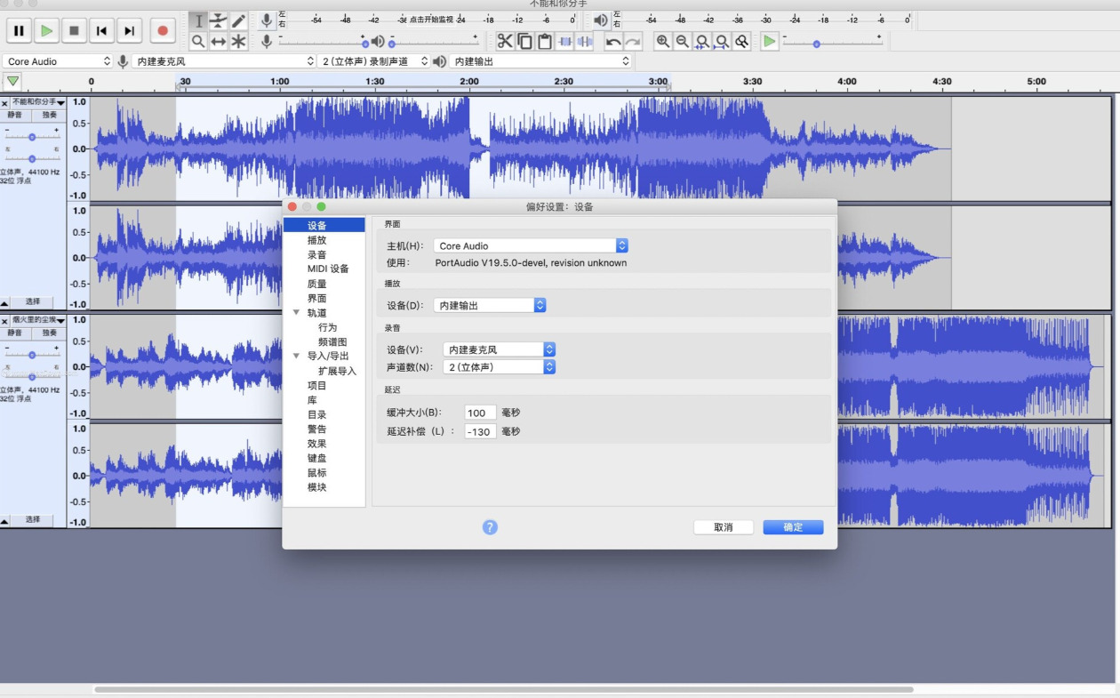The height and width of the screenshot is (698, 1120).
Task: Collapse the 导入/导出 tree node
Action: [296, 356]
